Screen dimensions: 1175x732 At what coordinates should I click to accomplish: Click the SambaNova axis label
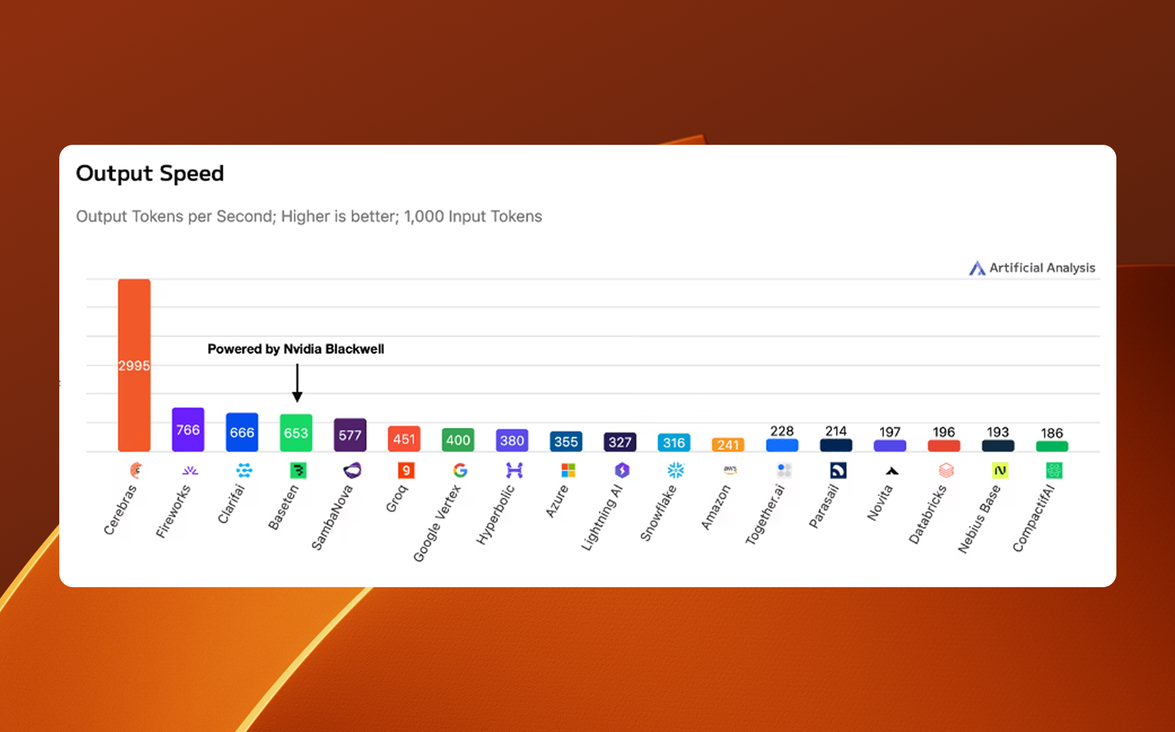(332, 517)
